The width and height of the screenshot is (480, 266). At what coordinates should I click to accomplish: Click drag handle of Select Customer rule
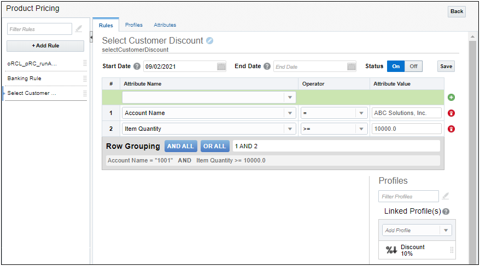point(85,93)
